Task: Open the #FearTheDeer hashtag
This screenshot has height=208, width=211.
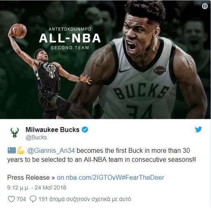Action: click(x=143, y=177)
